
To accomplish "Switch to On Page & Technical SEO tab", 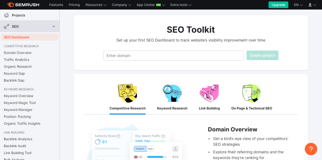I will (x=252, y=108).
